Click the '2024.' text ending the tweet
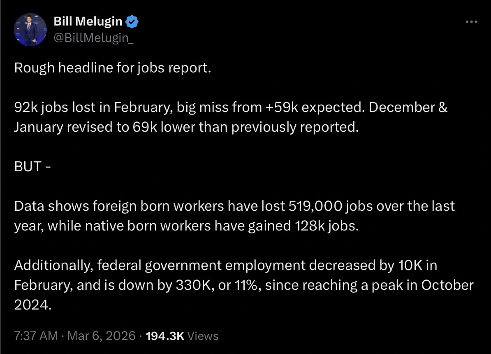Image resolution: width=491 pixels, height=354 pixels. pos(33,305)
